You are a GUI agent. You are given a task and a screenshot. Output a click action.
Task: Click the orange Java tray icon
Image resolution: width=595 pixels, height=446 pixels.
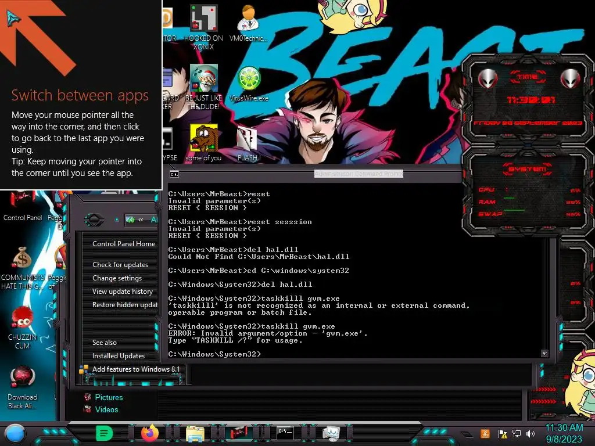[485, 433]
